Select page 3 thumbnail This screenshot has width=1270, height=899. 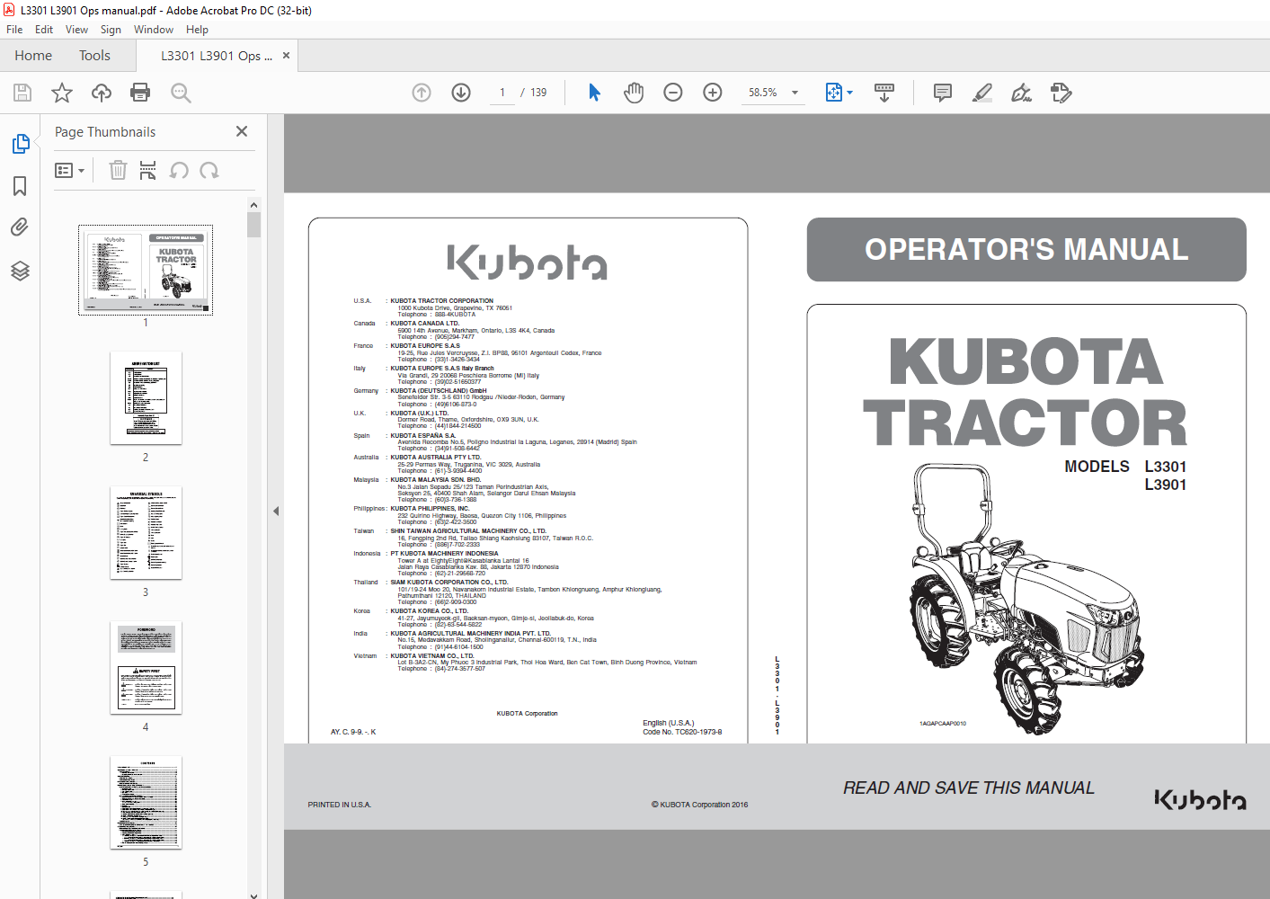[146, 533]
